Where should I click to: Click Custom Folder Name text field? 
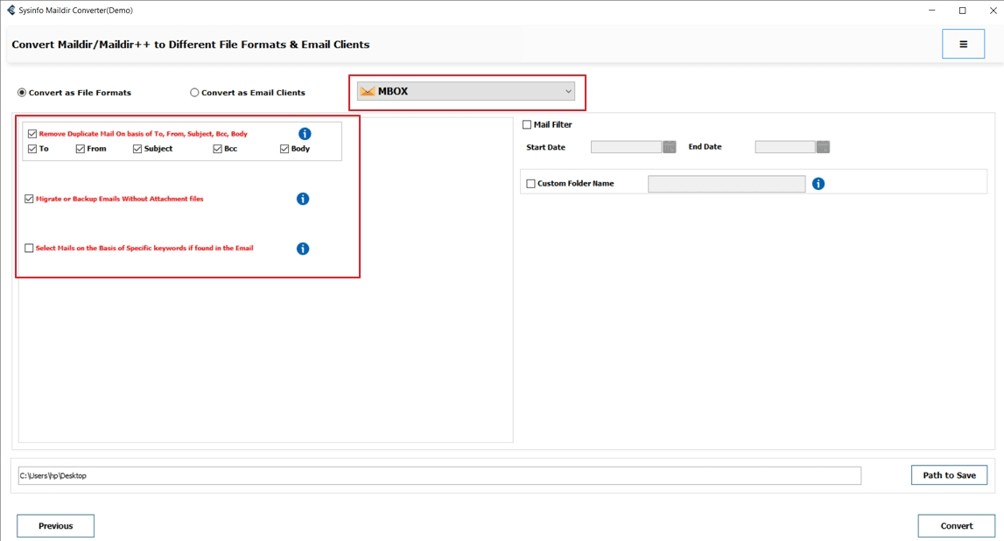pyautogui.click(x=727, y=184)
